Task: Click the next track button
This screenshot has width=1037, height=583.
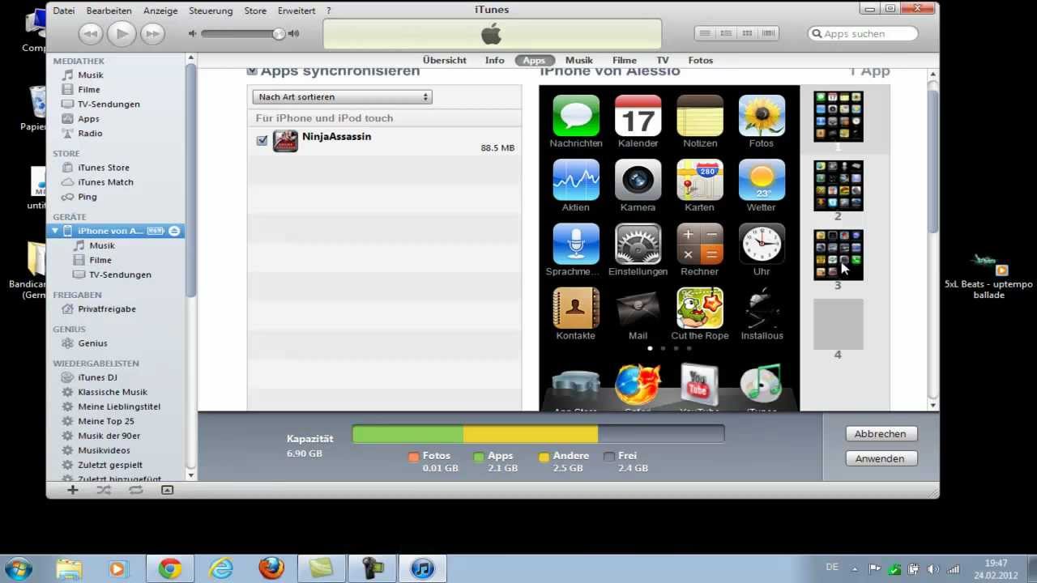Action: pos(152,33)
